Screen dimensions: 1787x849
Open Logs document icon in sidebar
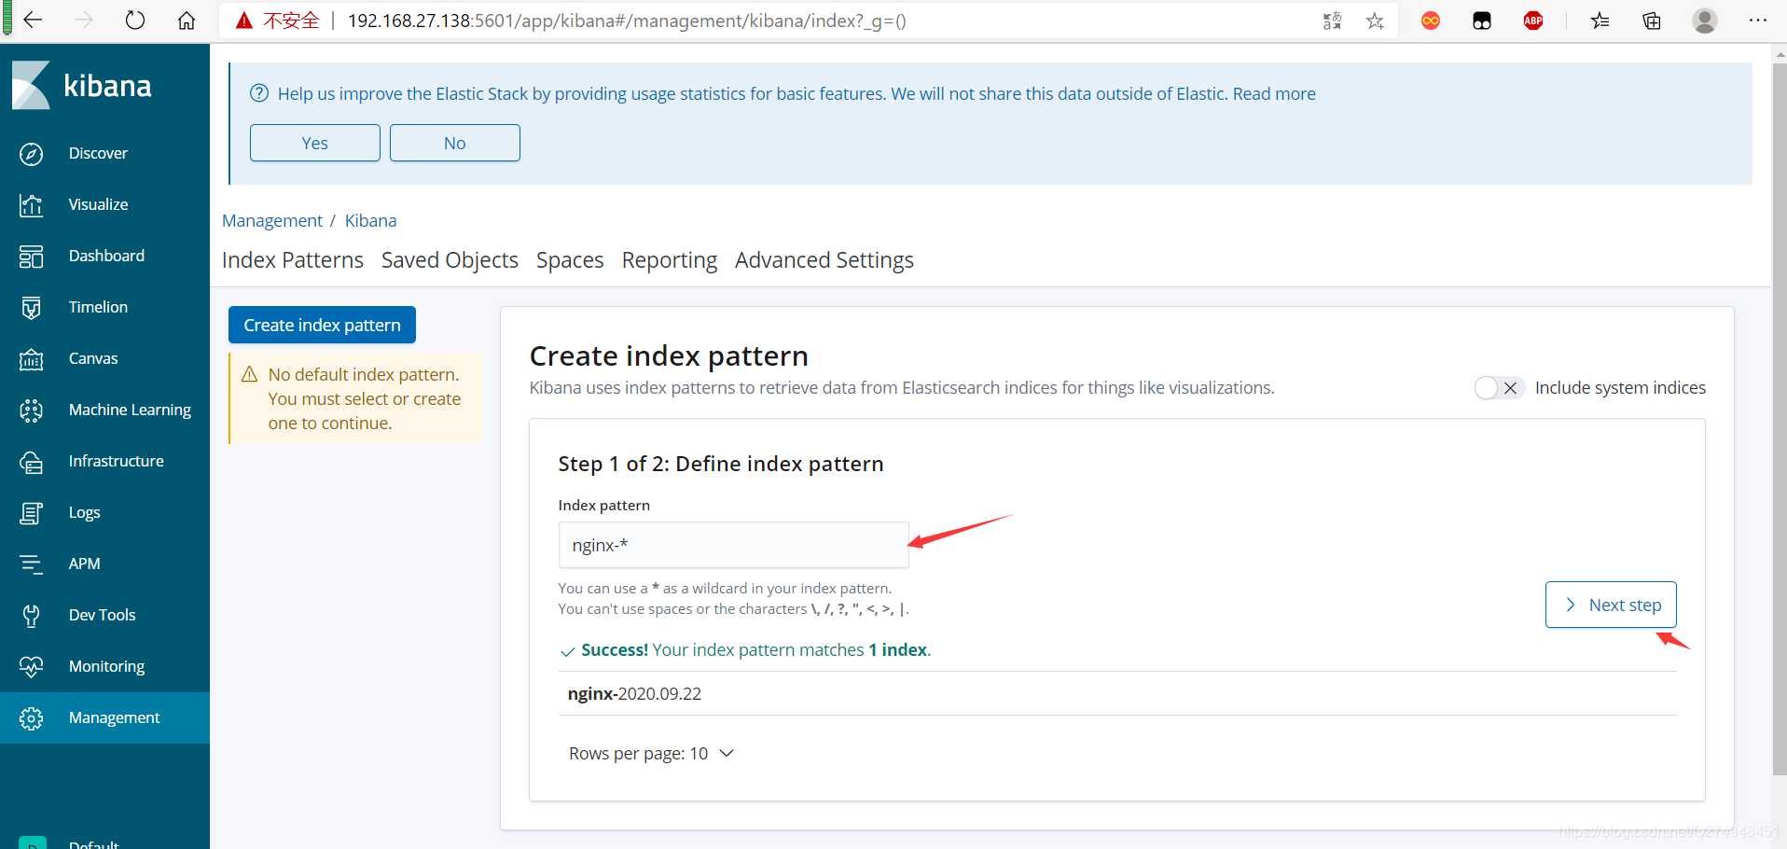[x=32, y=513]
